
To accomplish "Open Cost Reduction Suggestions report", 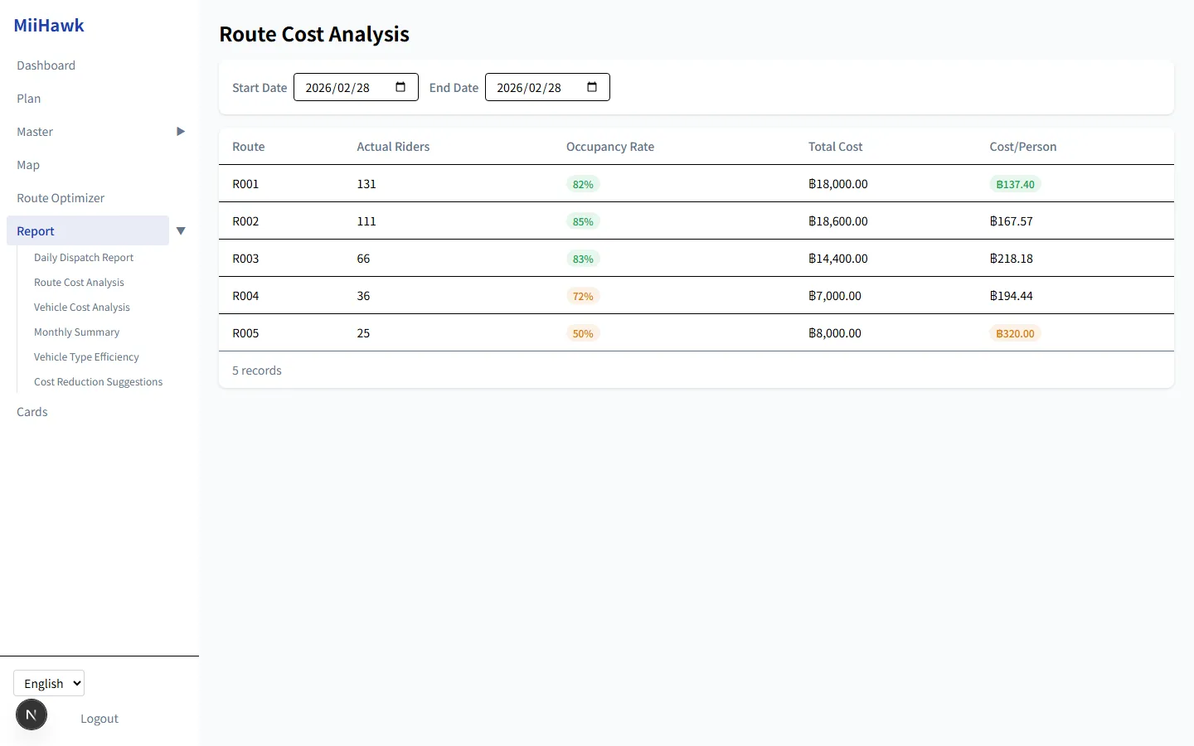I will pyautogui.click(x=99, y=382).
